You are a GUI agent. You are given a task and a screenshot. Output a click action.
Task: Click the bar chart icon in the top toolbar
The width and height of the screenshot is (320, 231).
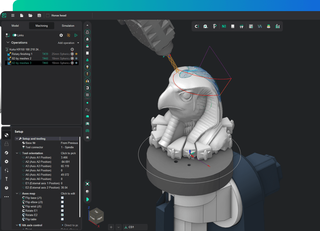tap(277, 26)
